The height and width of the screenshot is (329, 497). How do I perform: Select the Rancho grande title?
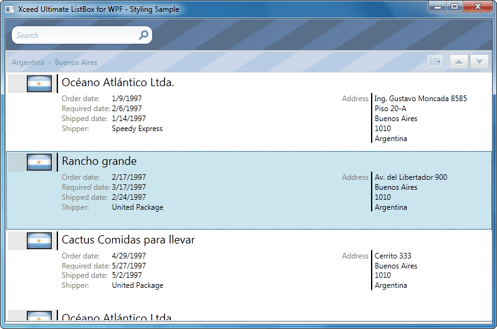99,161
